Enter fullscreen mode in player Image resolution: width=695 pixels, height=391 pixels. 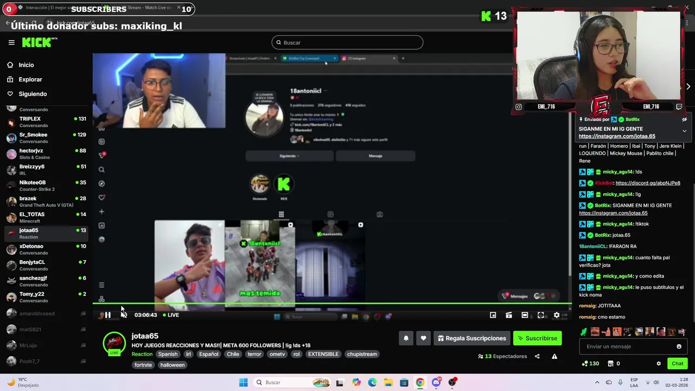pos(541,315)
